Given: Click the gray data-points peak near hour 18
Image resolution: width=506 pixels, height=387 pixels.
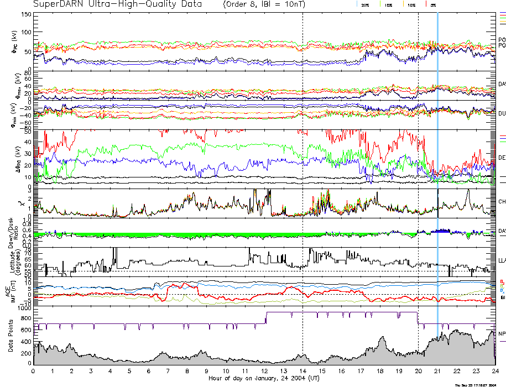Looking at the screenshot, I should pyautogui.click(x=383, y=350).
